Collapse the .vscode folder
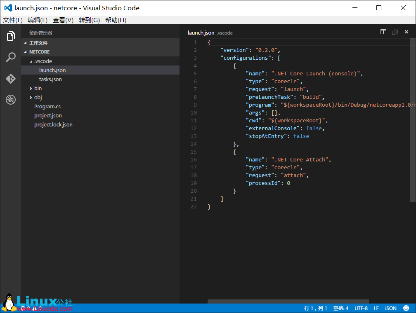This screenshot has height=313, width=416. 31,61
